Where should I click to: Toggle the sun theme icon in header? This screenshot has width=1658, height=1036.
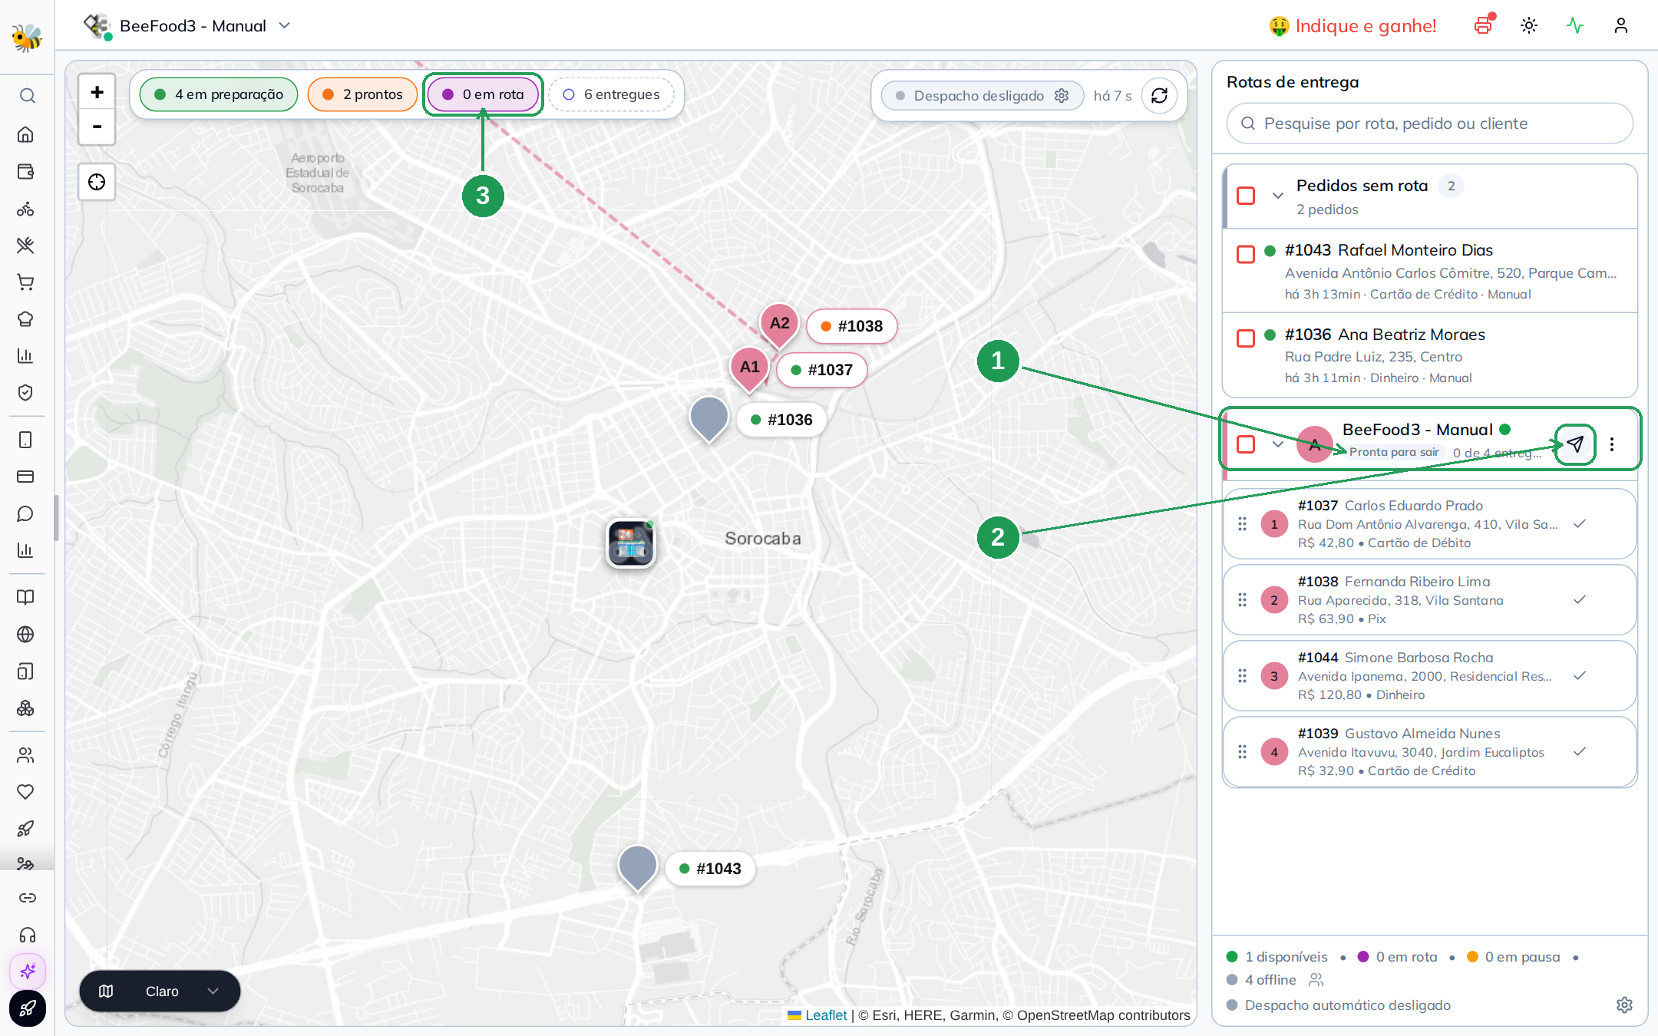click(1529, 25)
